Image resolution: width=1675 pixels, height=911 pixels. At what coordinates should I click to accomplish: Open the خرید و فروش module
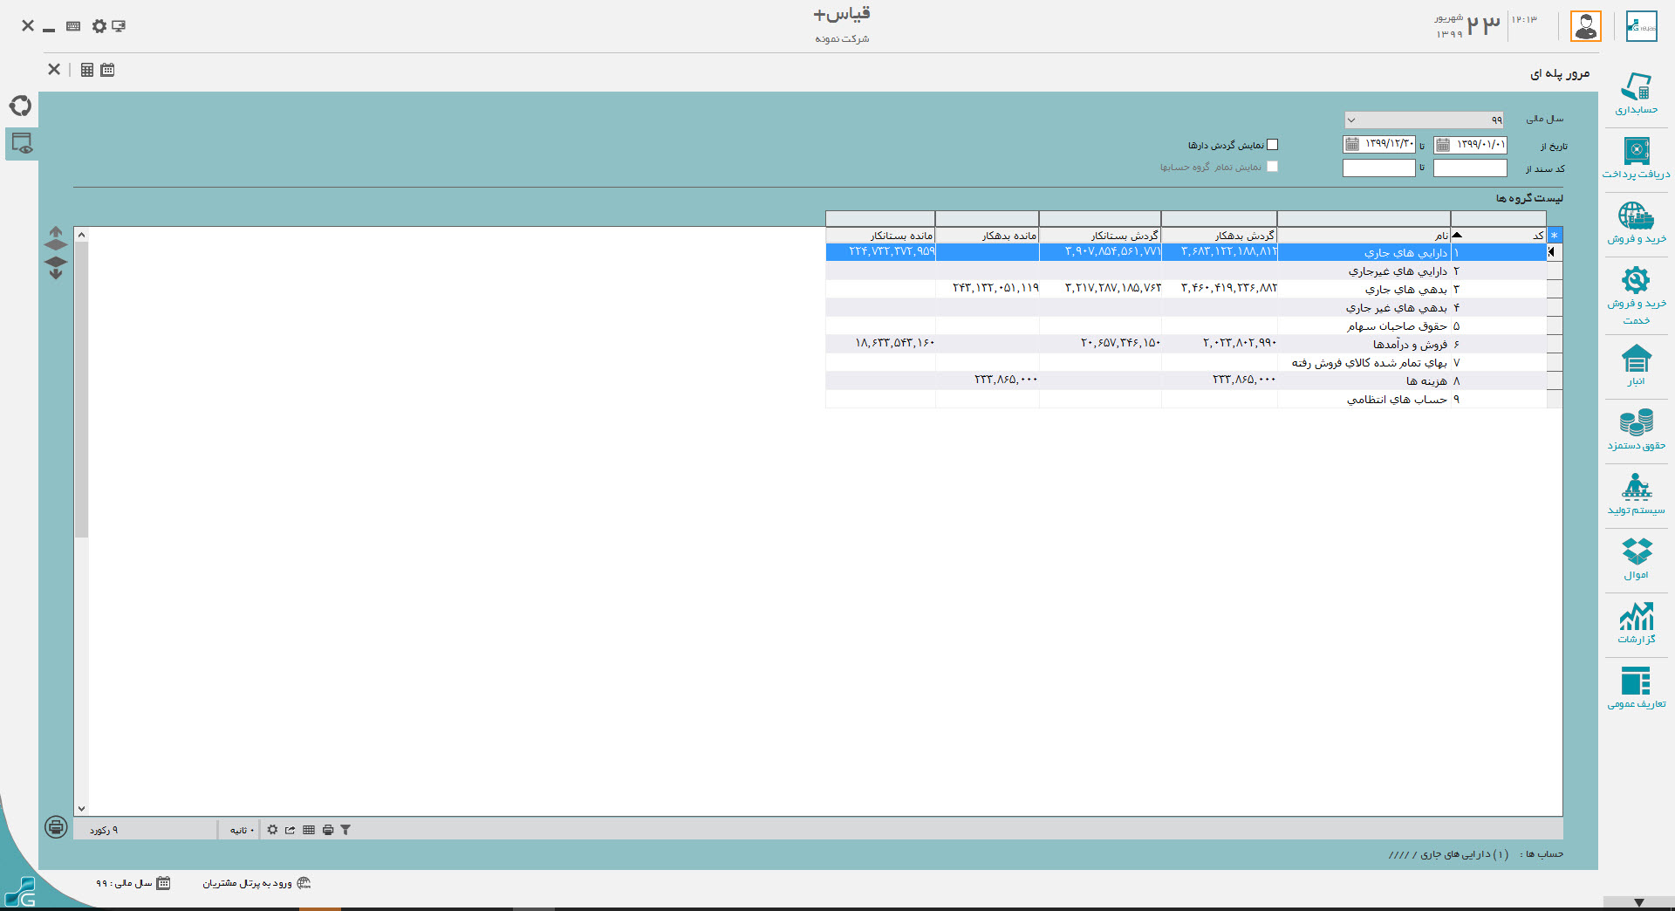tap(1636, 223)
